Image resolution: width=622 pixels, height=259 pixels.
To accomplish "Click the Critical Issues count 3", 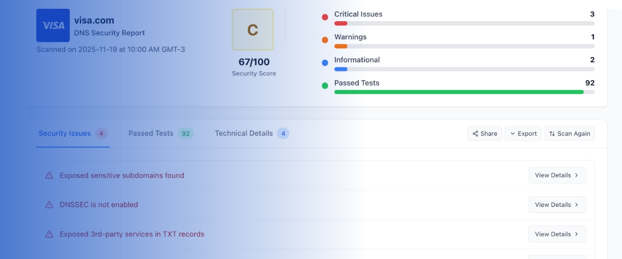I will 592,15.
